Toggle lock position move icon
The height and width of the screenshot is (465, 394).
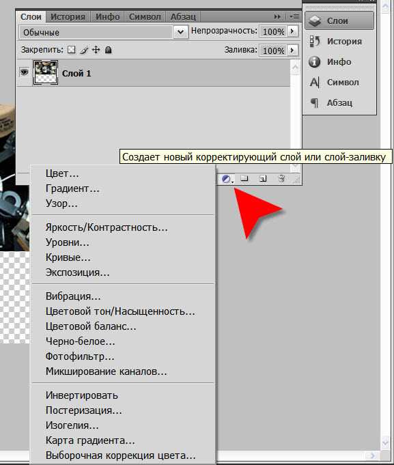coord(96,50)
